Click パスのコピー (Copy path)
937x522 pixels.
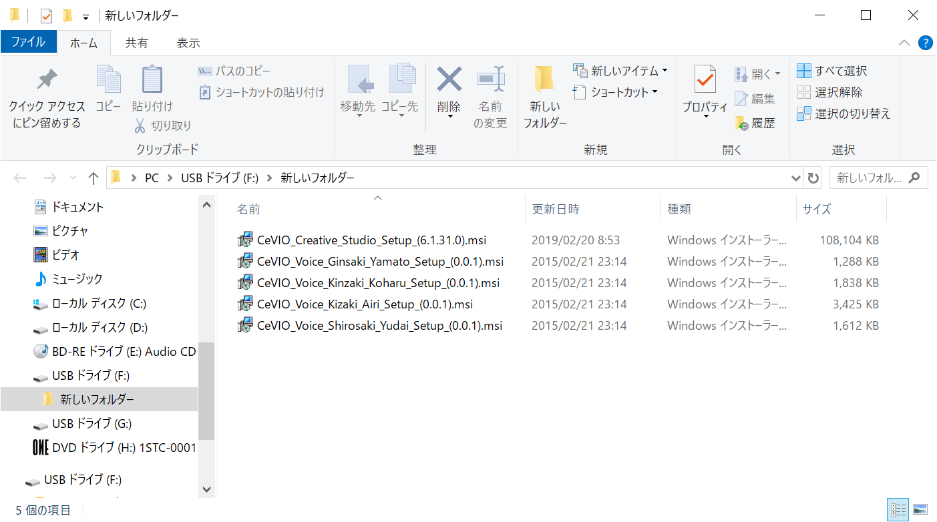click(234, 71)
